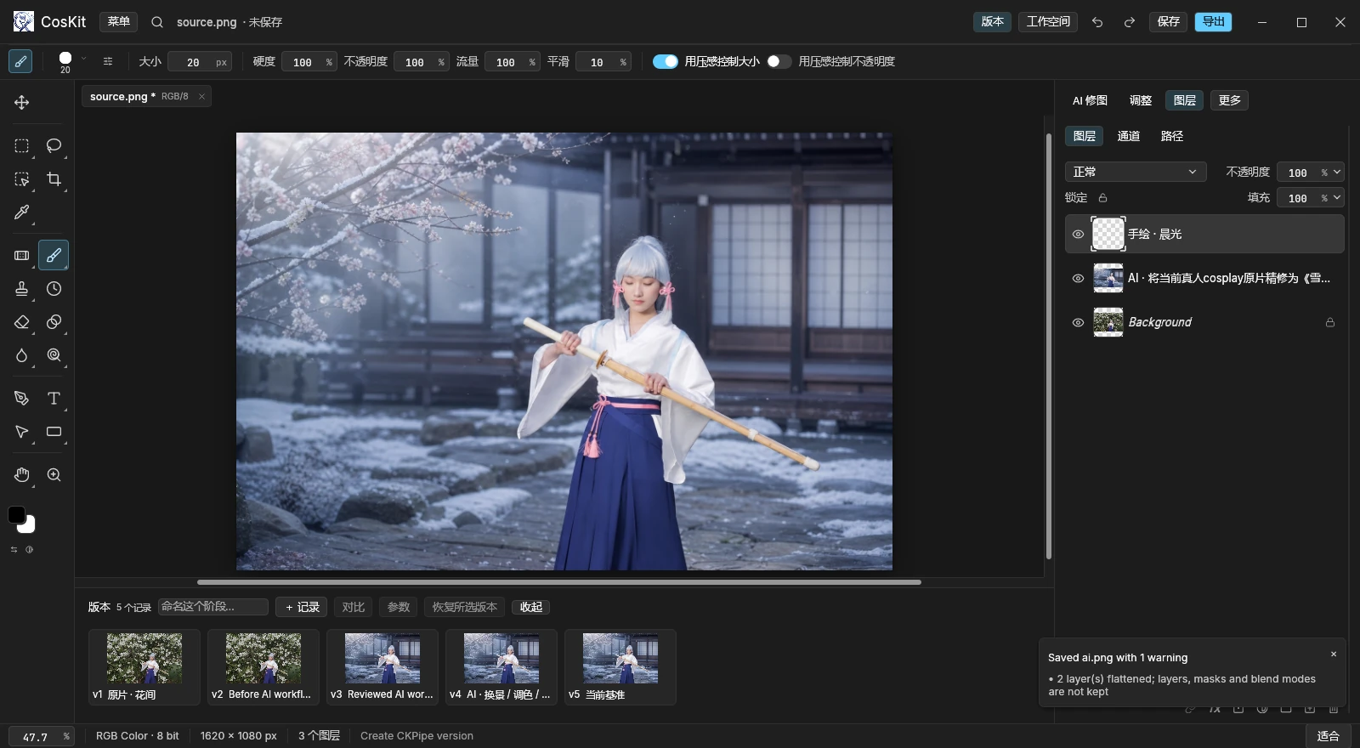Image resolution: width=1360 pixels, height=748 pixels.
Task: Select the Hand tool
Action: point(22,475)
